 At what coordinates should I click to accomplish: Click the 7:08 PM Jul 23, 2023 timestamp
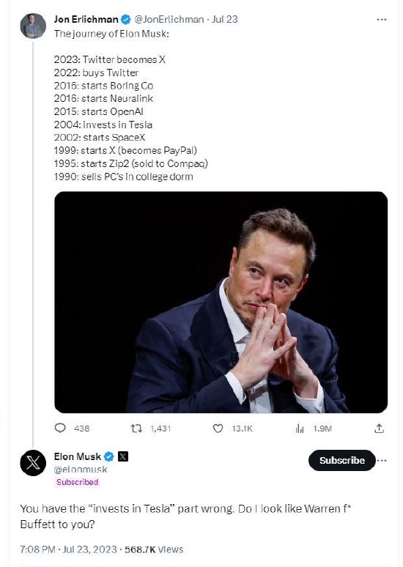[68, 549]
